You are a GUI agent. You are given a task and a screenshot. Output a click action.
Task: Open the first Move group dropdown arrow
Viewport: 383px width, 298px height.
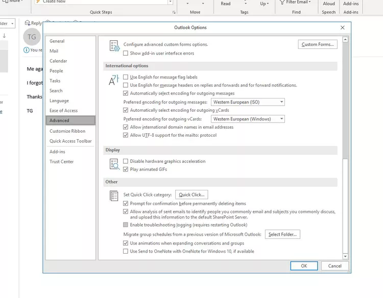(187, 4)
